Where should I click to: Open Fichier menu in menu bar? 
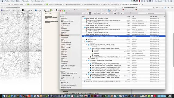coord(13,1)
